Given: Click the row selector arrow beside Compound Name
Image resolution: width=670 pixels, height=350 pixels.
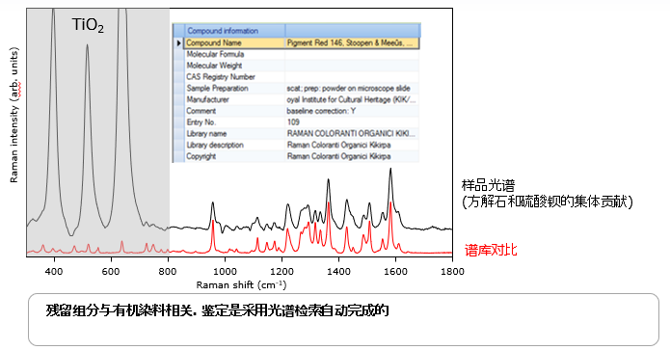Looking at the screenshot, I should point(178,43).
